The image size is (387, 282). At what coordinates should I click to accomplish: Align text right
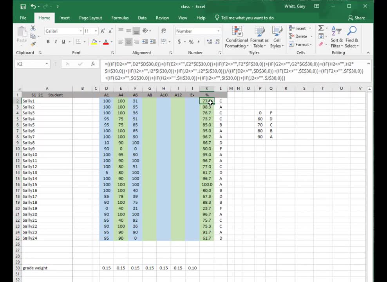(x=136, y=42)
